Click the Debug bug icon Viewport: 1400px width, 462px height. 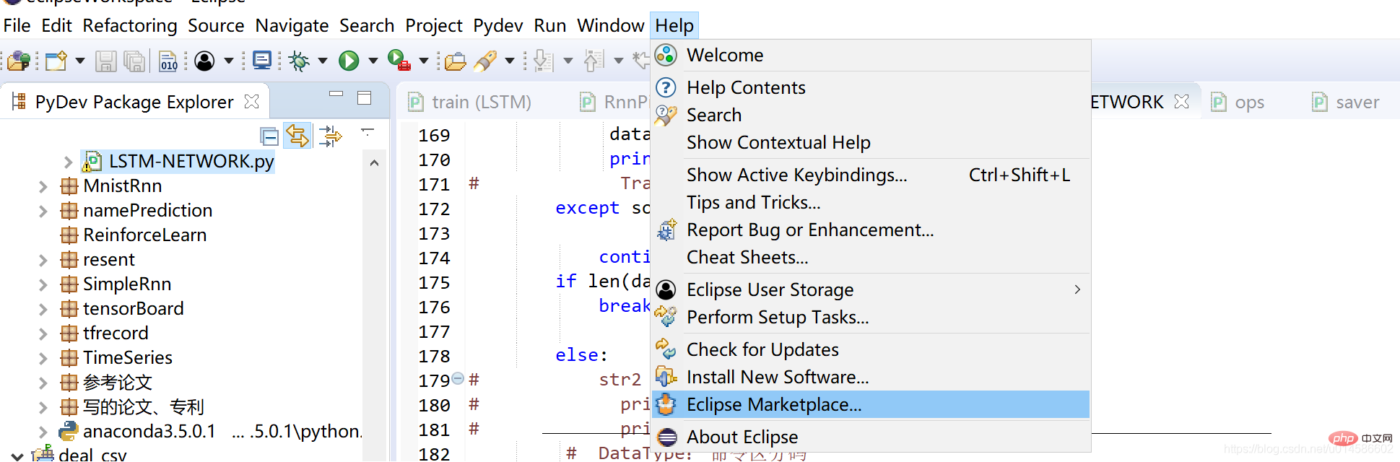[x=298, y=61]
